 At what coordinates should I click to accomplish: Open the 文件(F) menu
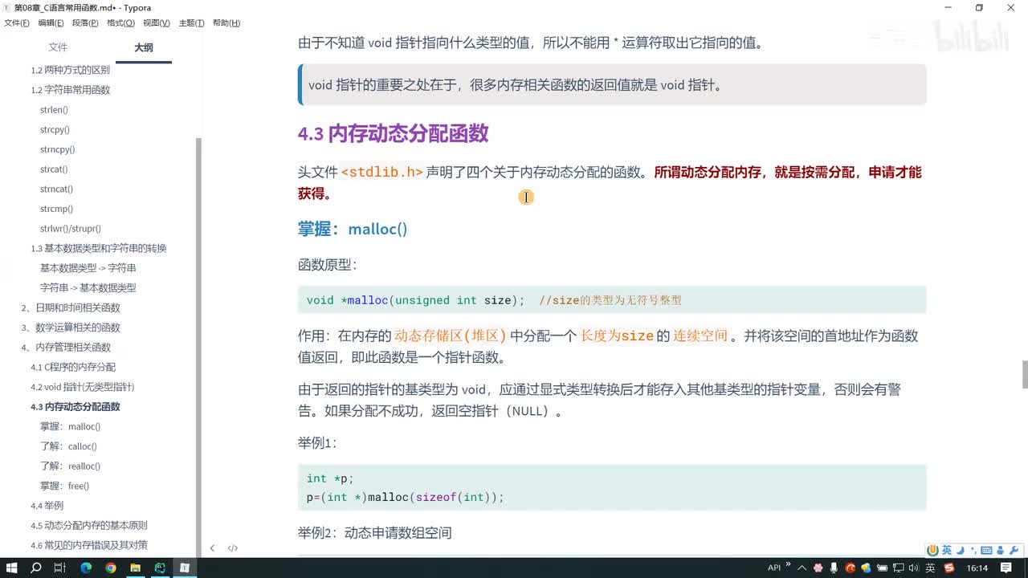click(x=17, y=22)
